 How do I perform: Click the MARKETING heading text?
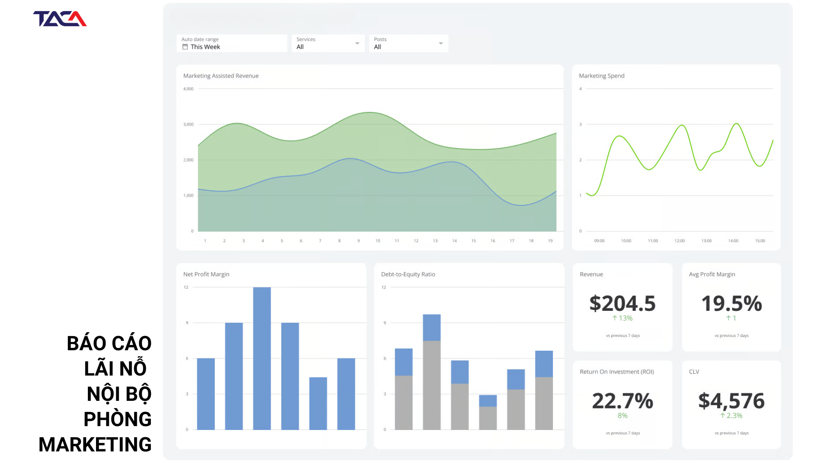click(95, 445)
